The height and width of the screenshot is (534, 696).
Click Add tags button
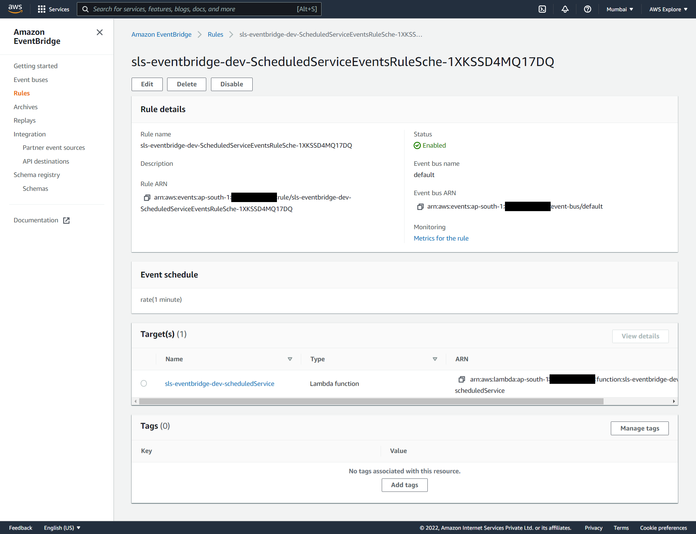click(x=405, y=485)
